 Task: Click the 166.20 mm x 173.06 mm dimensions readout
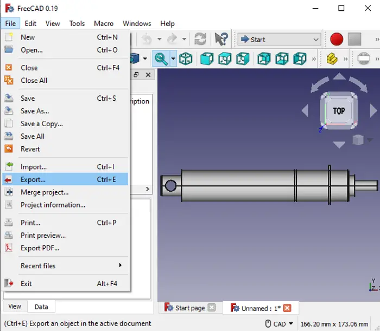334,324
